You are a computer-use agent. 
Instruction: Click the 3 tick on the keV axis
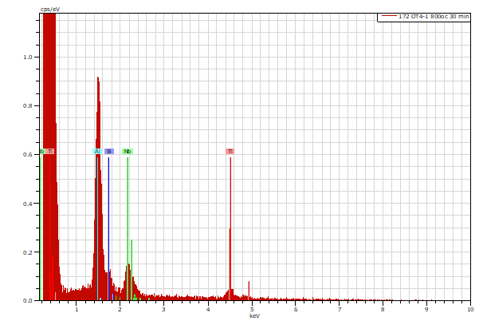point(163,309)
